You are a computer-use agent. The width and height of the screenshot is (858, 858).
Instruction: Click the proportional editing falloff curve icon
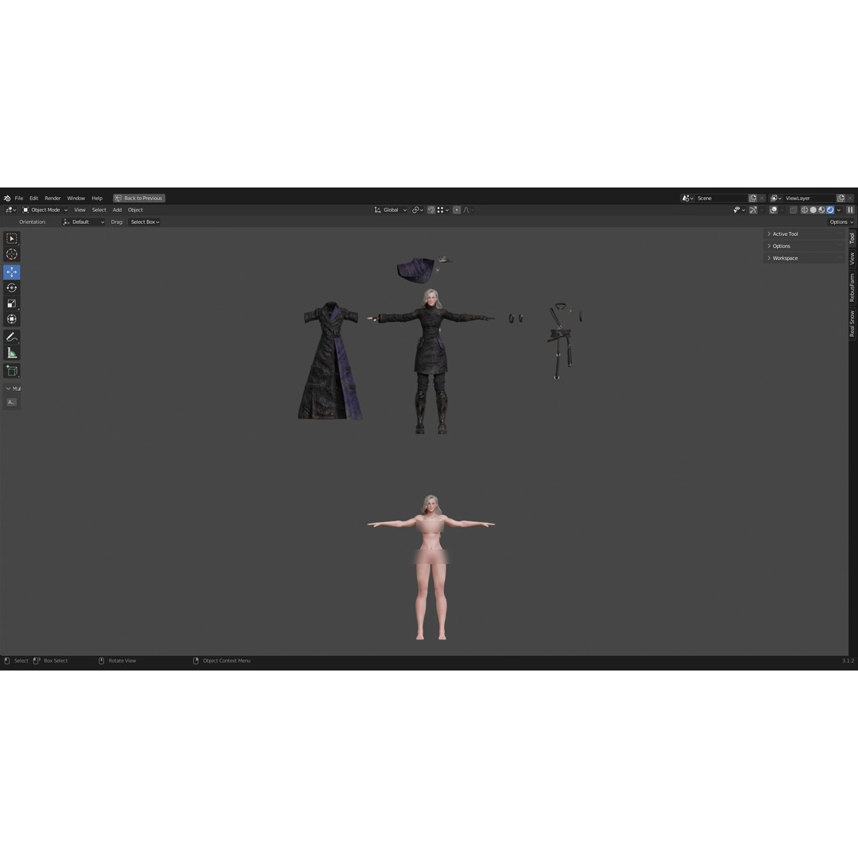(466, 210)
